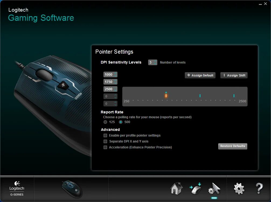Open the Home screen icon
Screen dimensions: 271x202
point(176,189)
